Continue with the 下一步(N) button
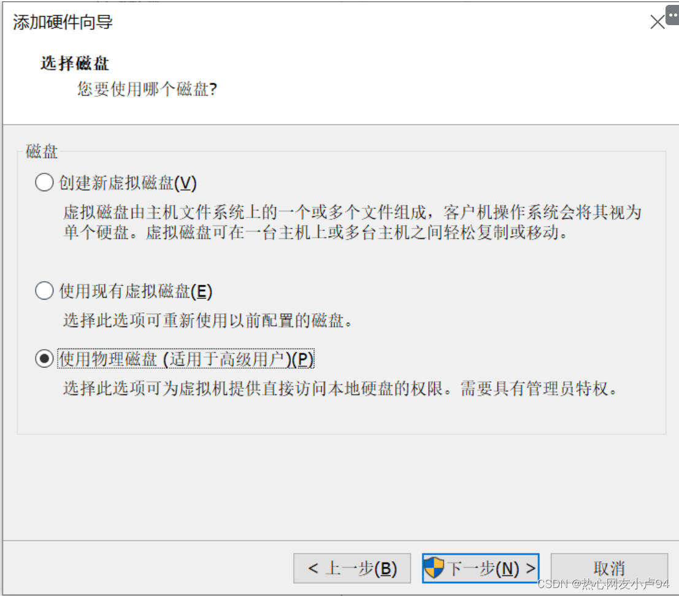Screen dimensions: 679x596 (481, 568)
